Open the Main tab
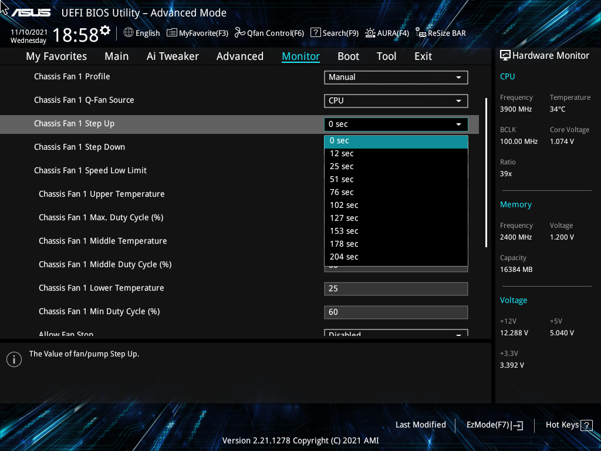Viewport: 601px width, 451px height. pos(117,56)
